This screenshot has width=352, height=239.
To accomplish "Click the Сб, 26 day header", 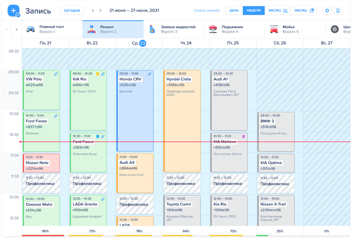I will (280, 43).
